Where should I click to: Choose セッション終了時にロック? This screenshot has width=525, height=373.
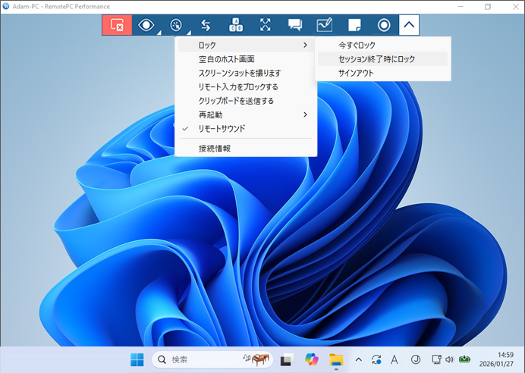coord(382,59)
